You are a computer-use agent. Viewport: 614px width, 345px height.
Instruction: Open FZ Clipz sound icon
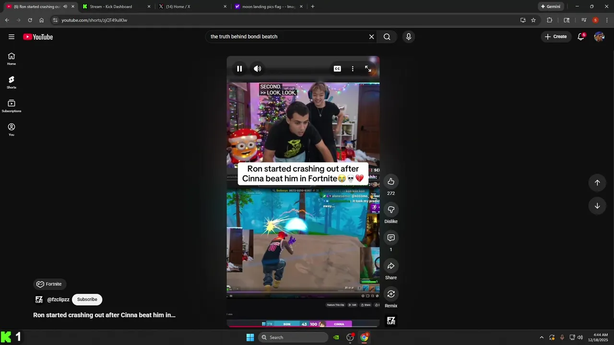pyautogui.click(x=391, y=321)
